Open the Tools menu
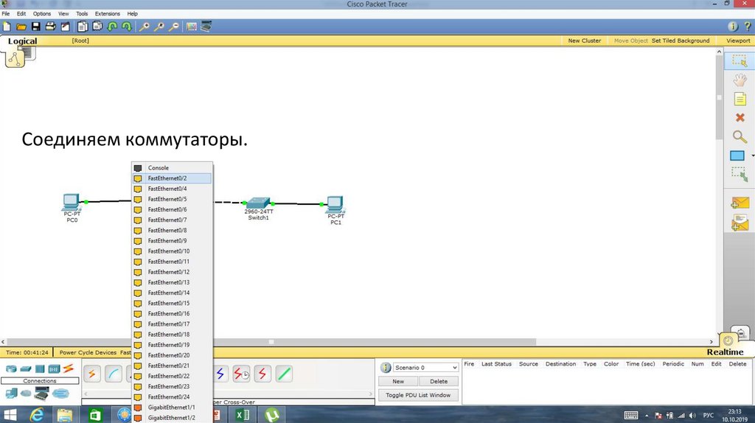Viewport: 755px width, 423px height. pos(82,14)
